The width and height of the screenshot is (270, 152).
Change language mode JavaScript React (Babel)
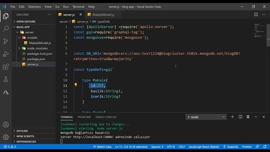(x=204, y=147)
